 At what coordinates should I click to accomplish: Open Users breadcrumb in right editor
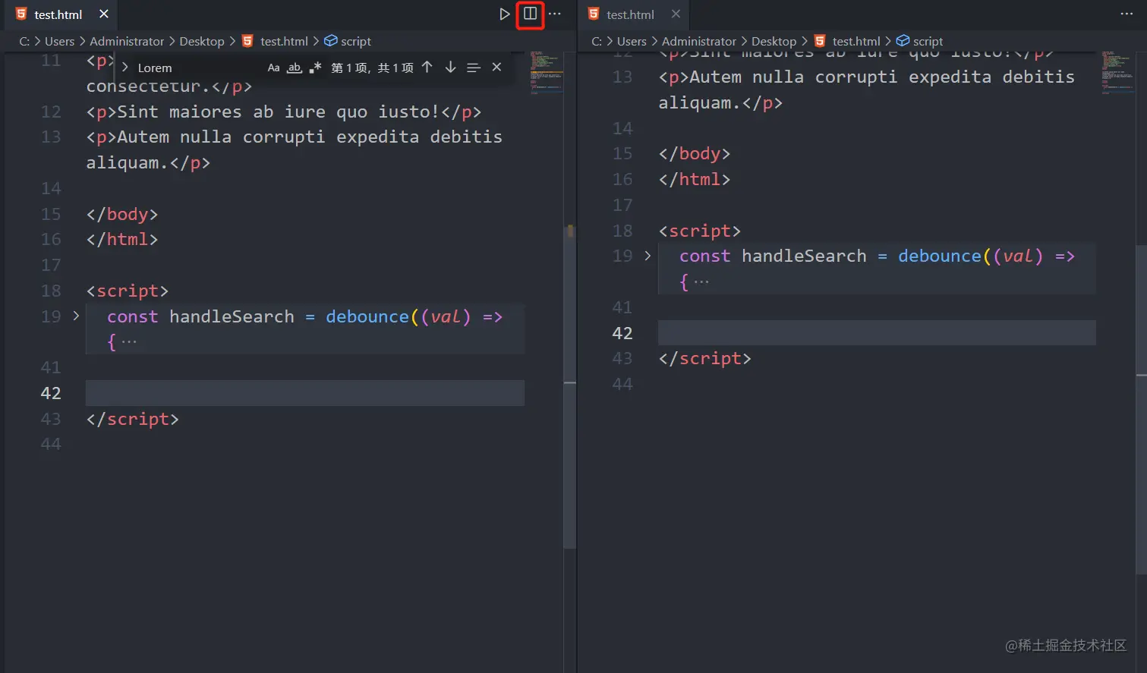click(632, 41)
